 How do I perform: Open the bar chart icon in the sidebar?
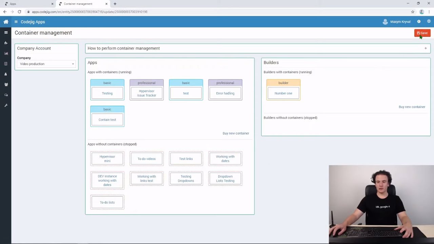pos(6,54)
